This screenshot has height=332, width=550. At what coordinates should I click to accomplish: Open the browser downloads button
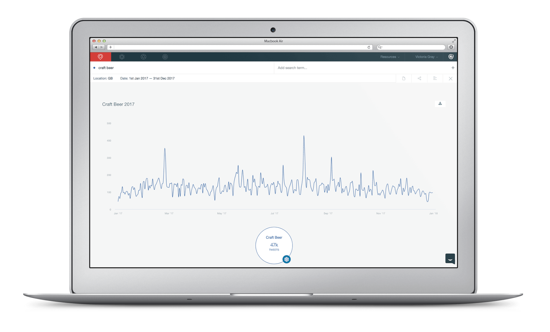click(451, 47)
